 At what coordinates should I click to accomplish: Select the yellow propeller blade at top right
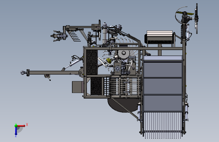[x=185, y=13]
